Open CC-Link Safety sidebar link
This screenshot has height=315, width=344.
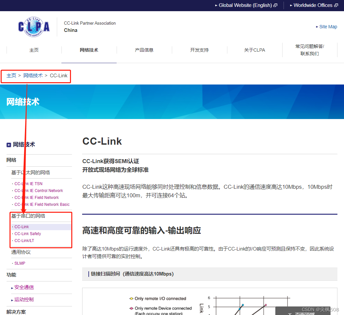[x=28, y=234]
